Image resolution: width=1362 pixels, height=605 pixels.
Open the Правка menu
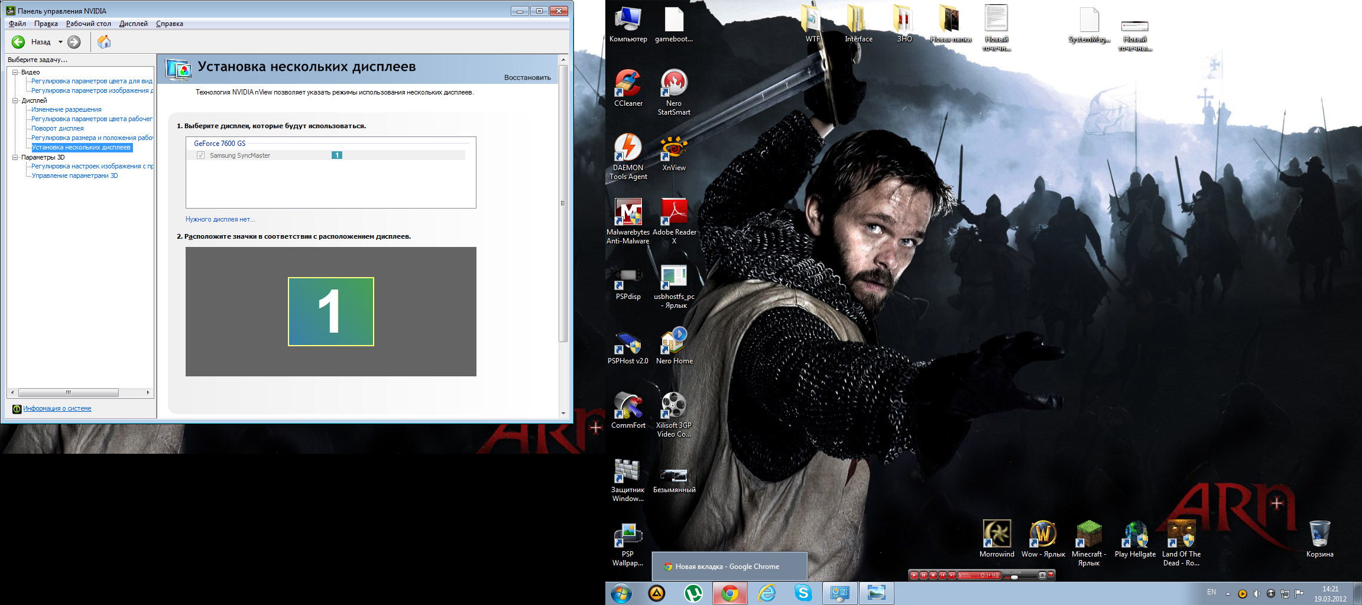pos(46,24)
